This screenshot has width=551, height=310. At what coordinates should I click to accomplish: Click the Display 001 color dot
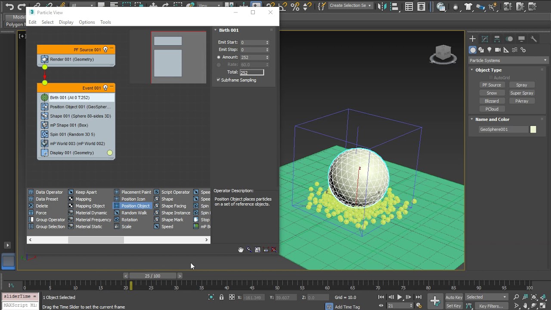click(x=110, y=153)
